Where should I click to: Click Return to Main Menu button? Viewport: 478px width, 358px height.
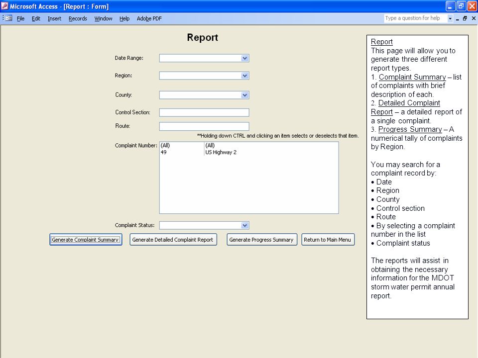tap(328, 240)
